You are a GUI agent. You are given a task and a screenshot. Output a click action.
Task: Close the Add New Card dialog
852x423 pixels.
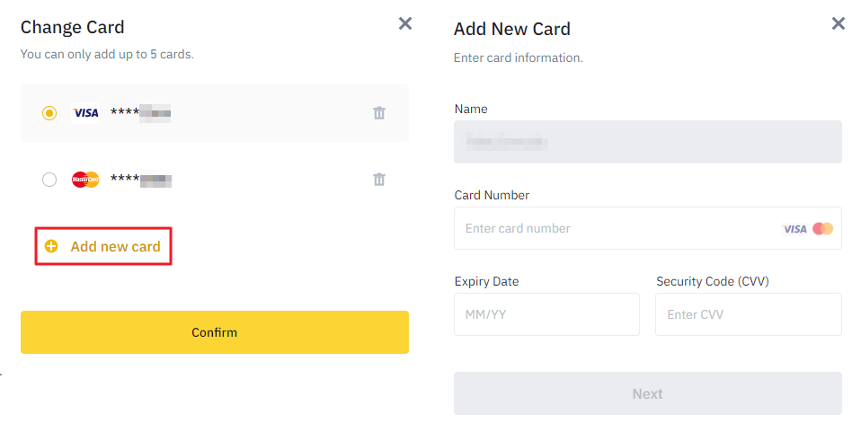point(838,24)
